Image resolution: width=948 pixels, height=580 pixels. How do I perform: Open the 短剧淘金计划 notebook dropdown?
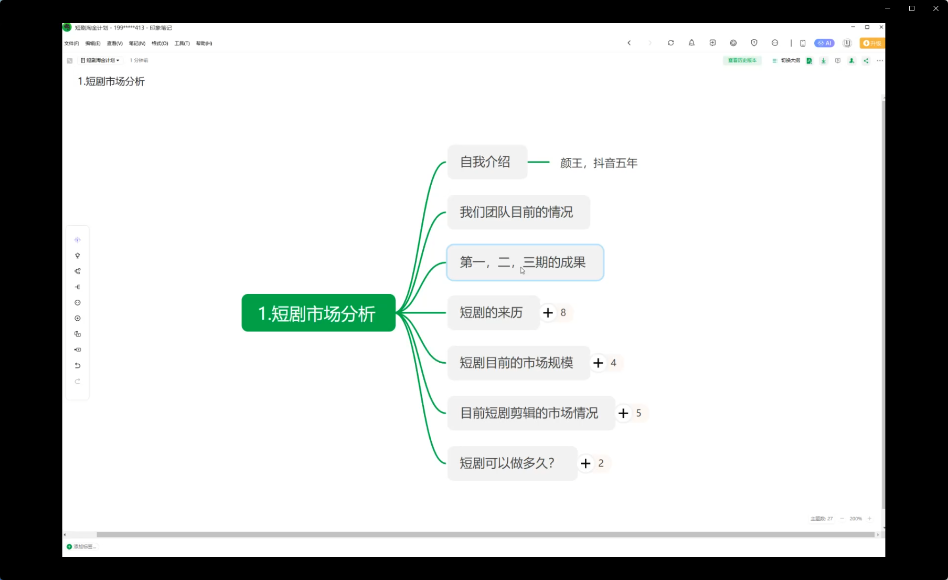tap(100, 60)
